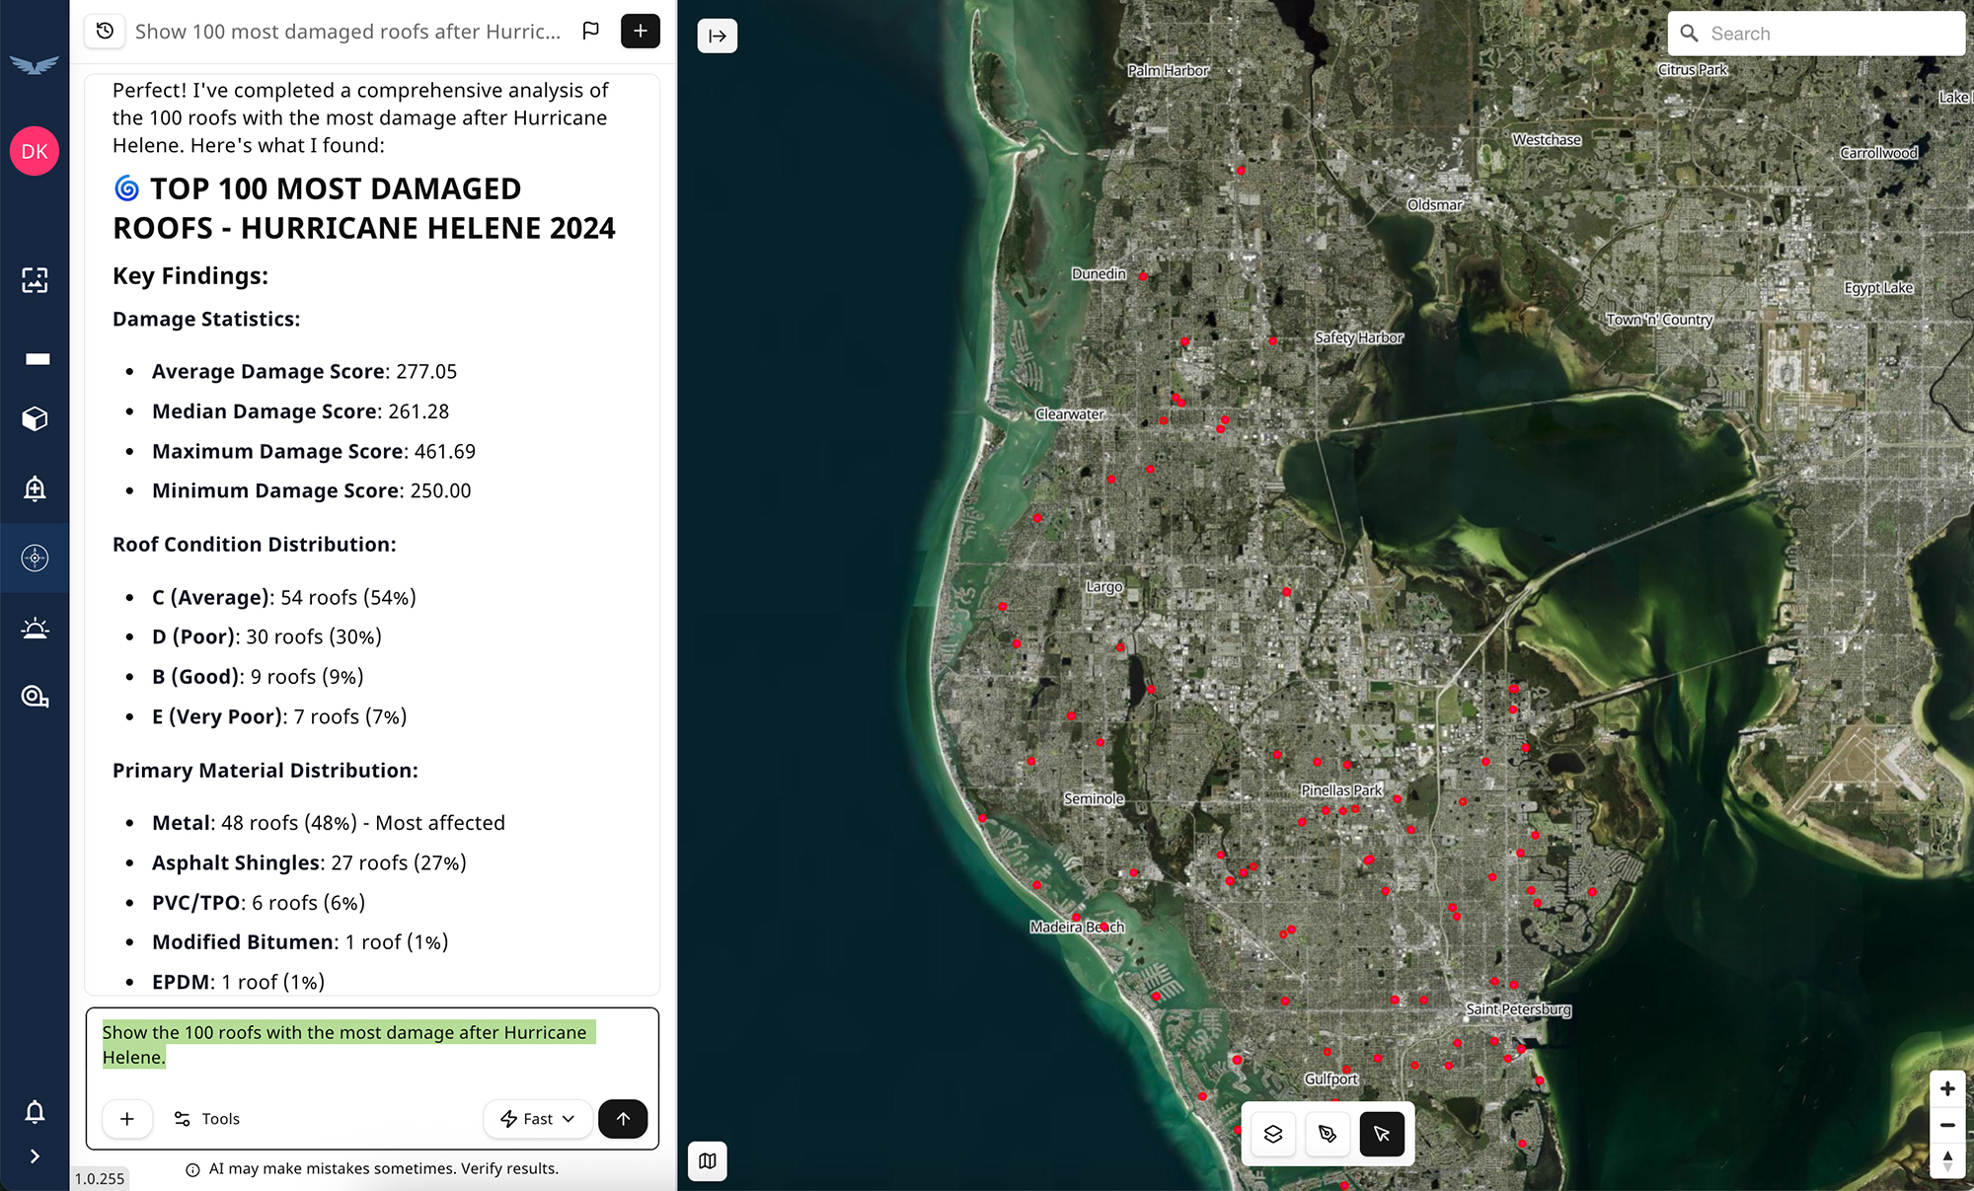The image size is (1974, 1191).
Task: Click the flag icon in chat header
Action: tap(591, 32)
